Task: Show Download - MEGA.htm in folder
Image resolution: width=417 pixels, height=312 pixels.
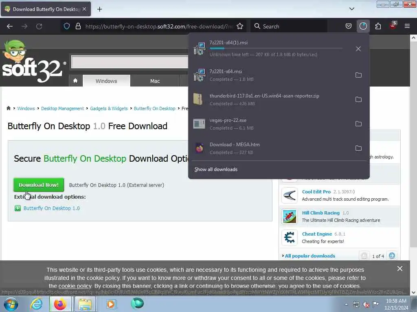Action: [358, 148]
